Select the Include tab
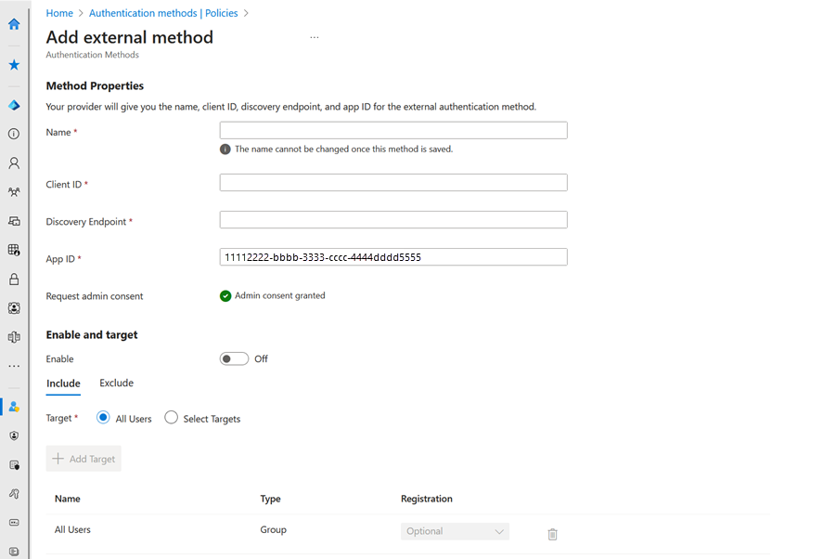The height and width of the screenshot is (559, 836). click(63, 383)
